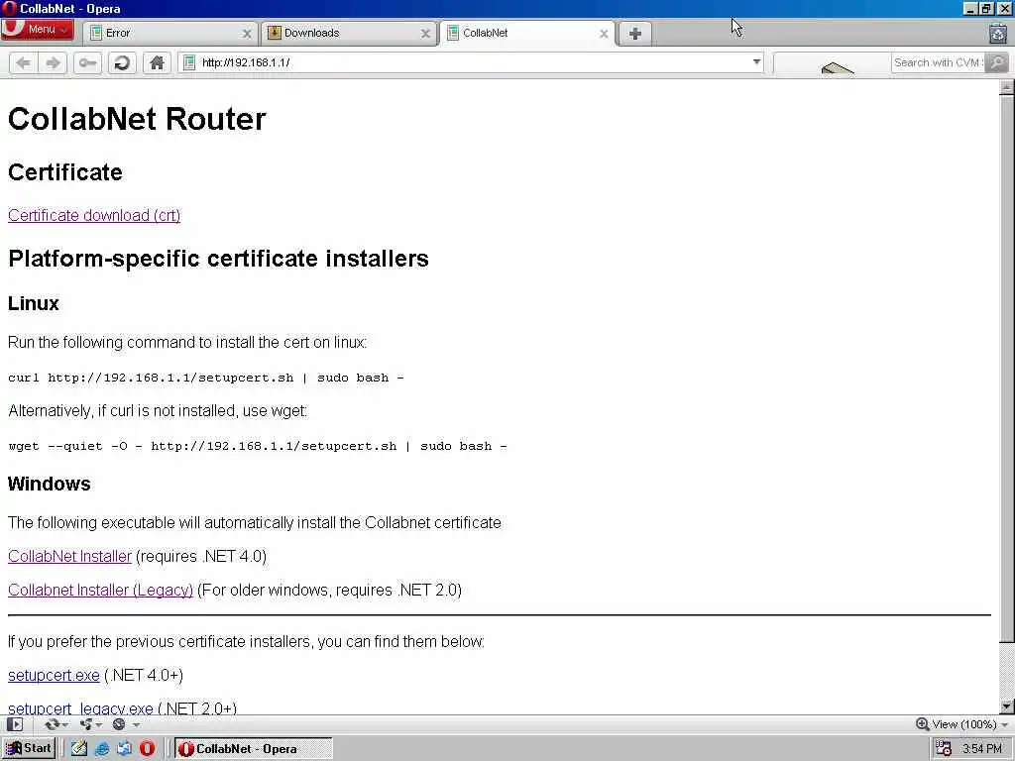
Task: Go forward to the next page
Action: [53, 62]
